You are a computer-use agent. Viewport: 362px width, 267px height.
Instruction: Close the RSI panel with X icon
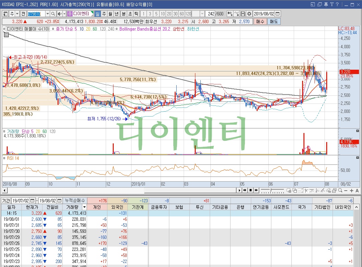(358, 158)
